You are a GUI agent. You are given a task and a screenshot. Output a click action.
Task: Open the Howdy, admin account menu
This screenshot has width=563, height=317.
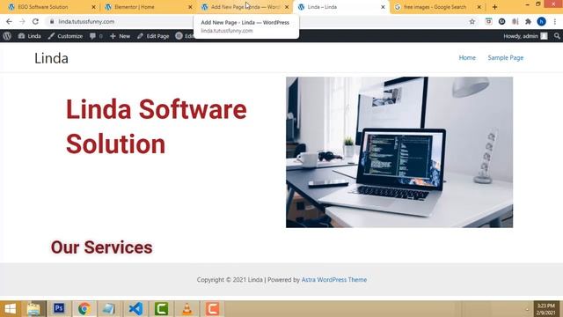[525, 36]
